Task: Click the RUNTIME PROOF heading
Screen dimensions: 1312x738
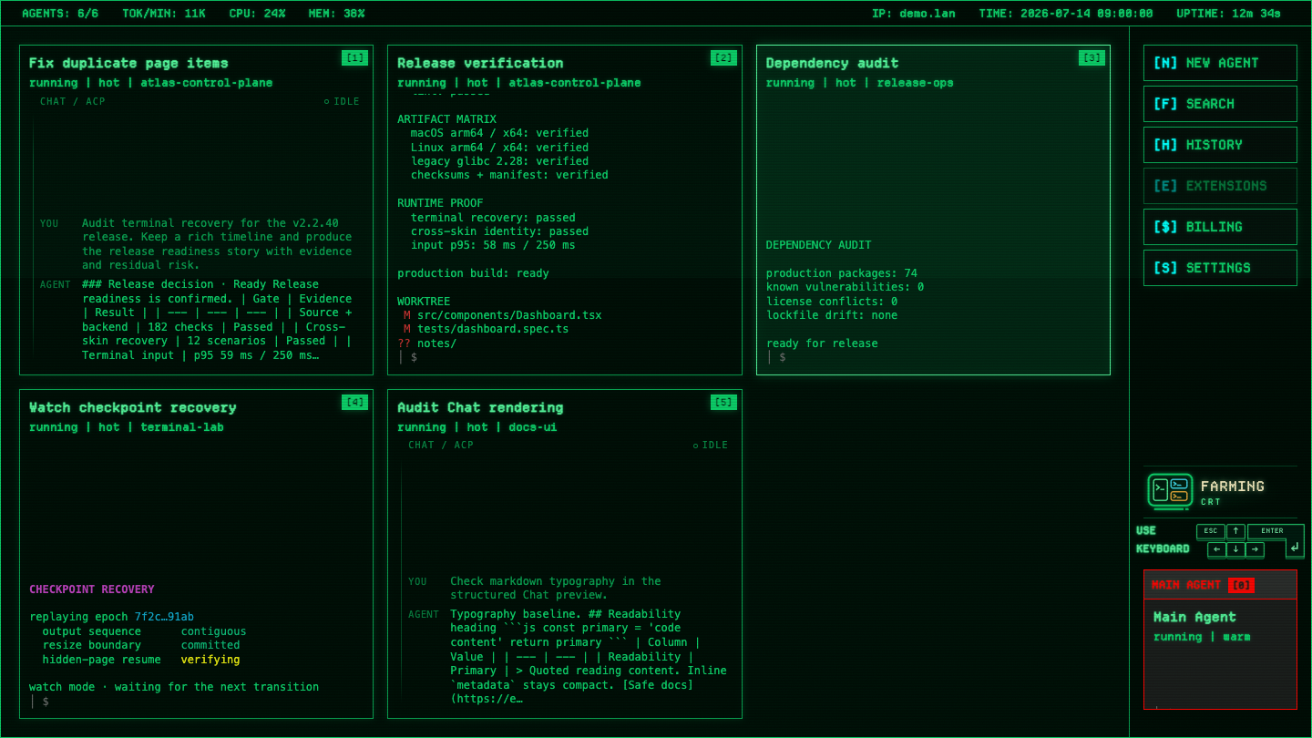Action: tap(440, 203)
